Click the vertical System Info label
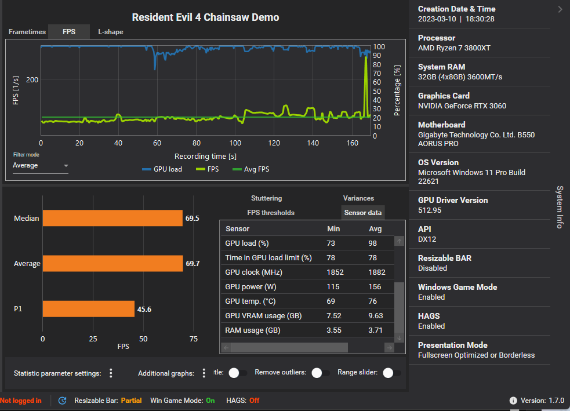This screenshot has height=411, width=570. click(560, 207)
